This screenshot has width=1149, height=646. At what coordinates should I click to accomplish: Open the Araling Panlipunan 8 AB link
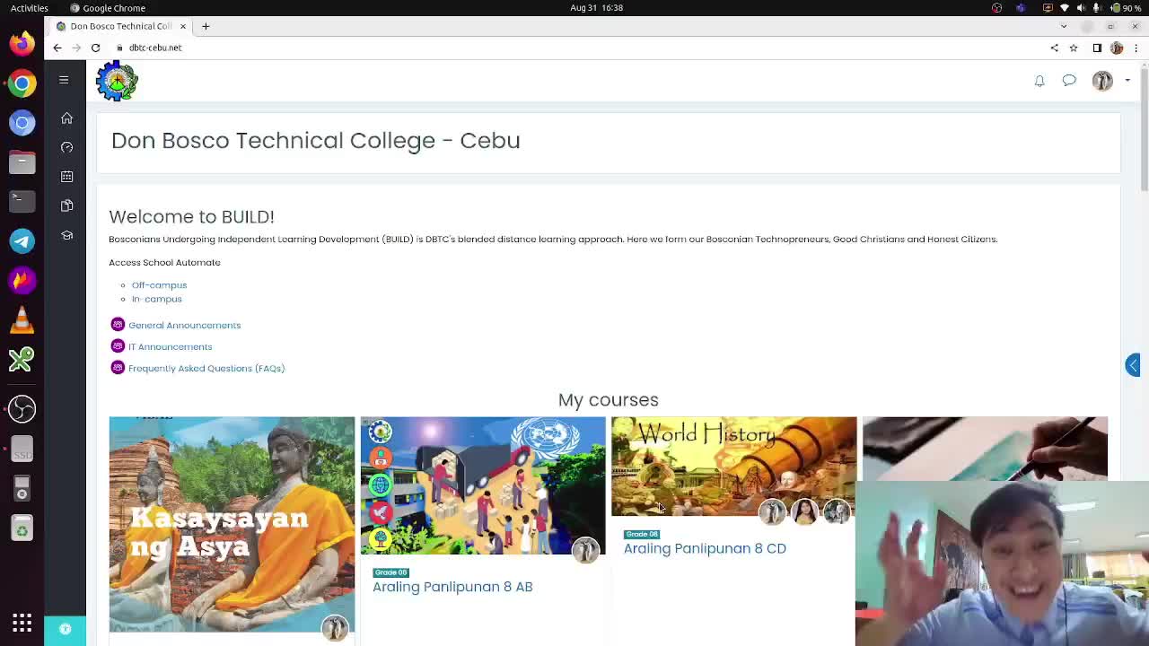(452, 587)
